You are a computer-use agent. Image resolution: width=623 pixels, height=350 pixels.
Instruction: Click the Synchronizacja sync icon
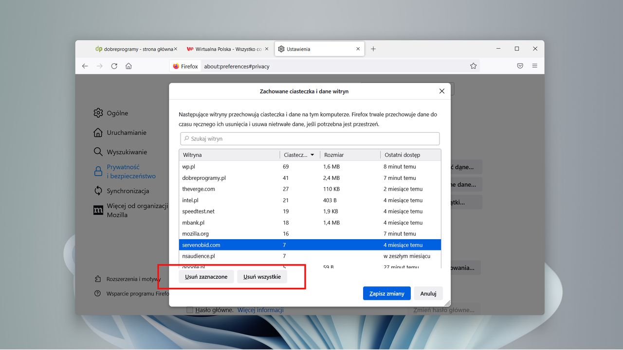(99, 191)
